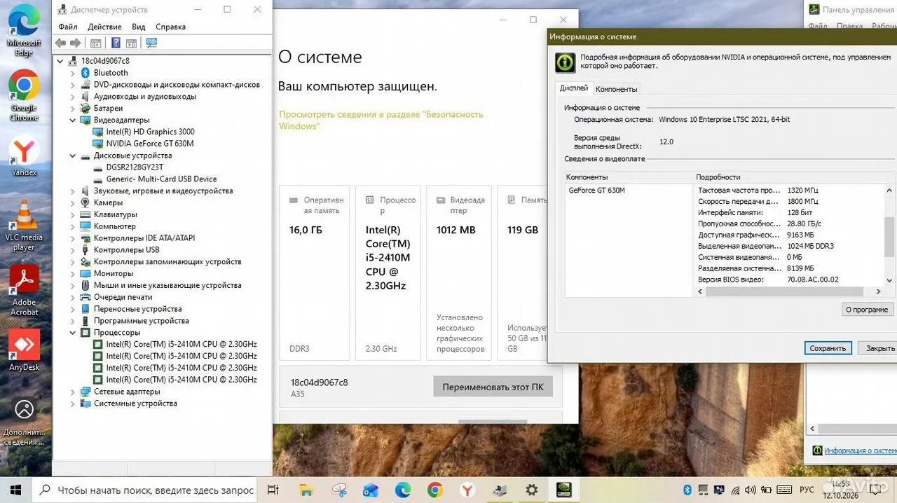Open the Файл menu in Device Manager
897x503 pixels.
click(68, 27)
